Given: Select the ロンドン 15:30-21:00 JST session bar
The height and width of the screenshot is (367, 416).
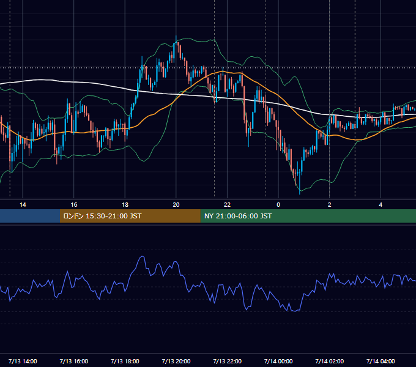Looking at the screenshot, I should [x=130, y=216].
